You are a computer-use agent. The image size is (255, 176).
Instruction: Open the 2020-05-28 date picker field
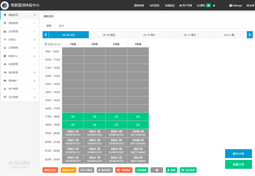click(52, 44)
